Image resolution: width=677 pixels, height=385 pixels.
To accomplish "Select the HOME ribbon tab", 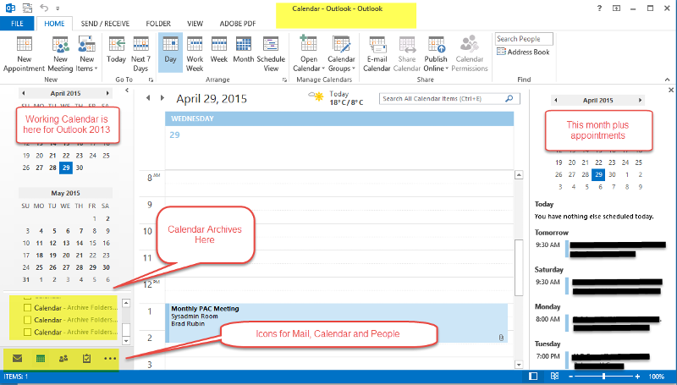I will pos(54,24).
